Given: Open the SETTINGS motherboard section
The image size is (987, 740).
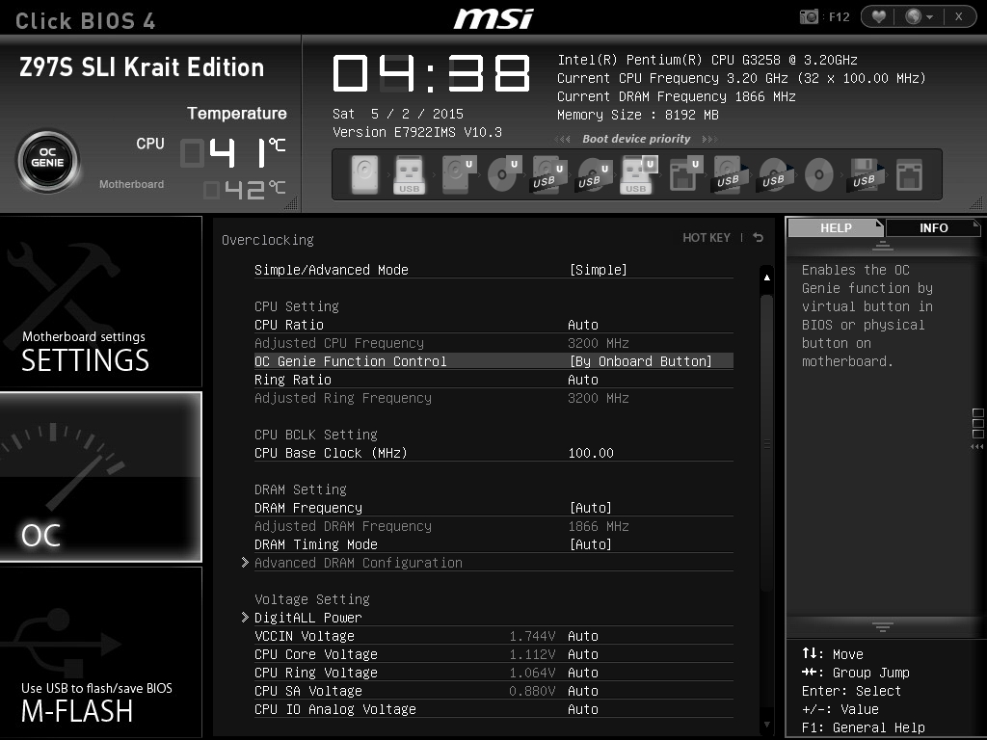Looking at the screenshot, I should pos(100,302).
